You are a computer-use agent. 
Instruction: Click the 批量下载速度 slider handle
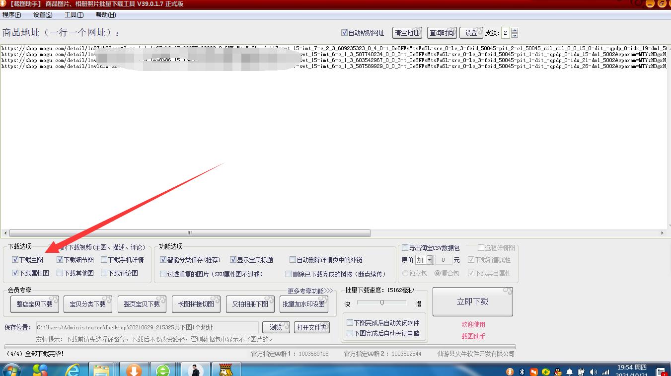382,302
